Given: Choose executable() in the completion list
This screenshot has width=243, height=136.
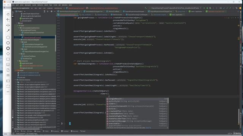Looking at the screenshot, I should (137, 124).
